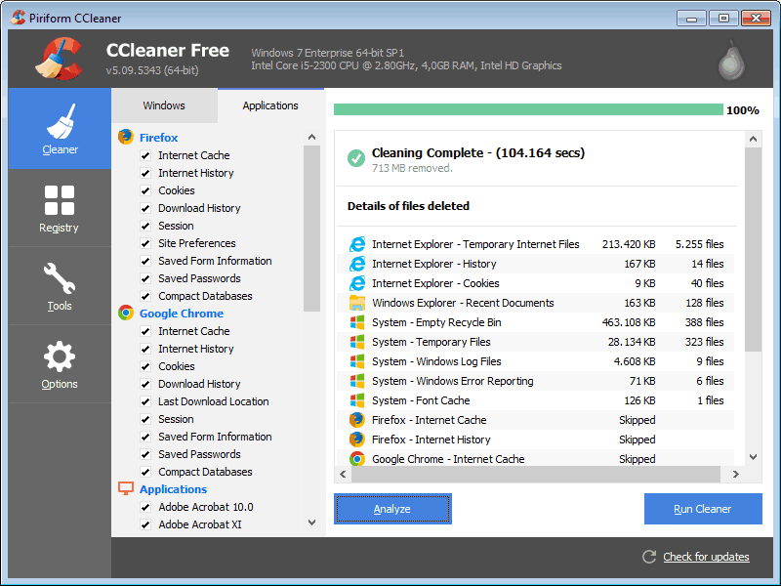Screen dimensions: 781x586
Task: Open the Options gear section
Action: point(60,364)
